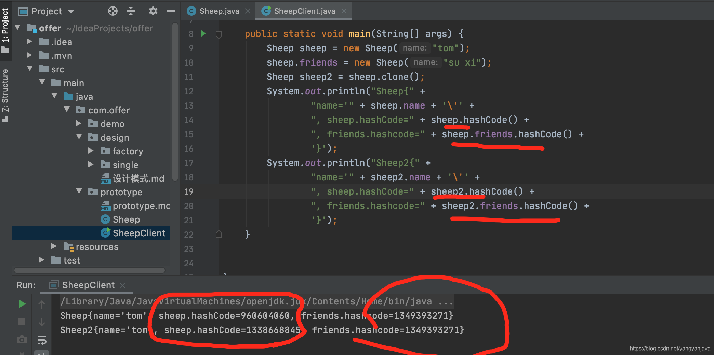
Task: Select the factory package row
Action: click(x=91, y=151)
